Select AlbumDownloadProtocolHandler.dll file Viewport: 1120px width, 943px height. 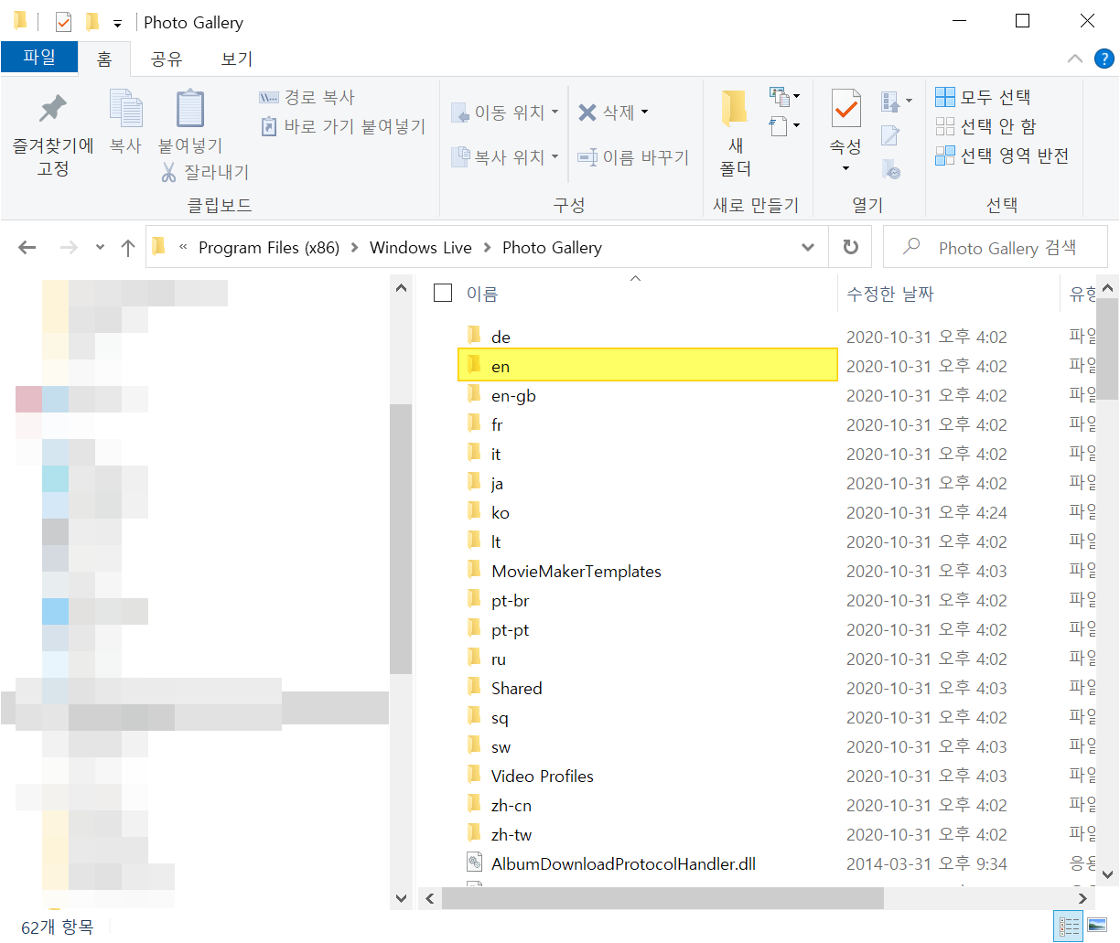pos(647,863)
